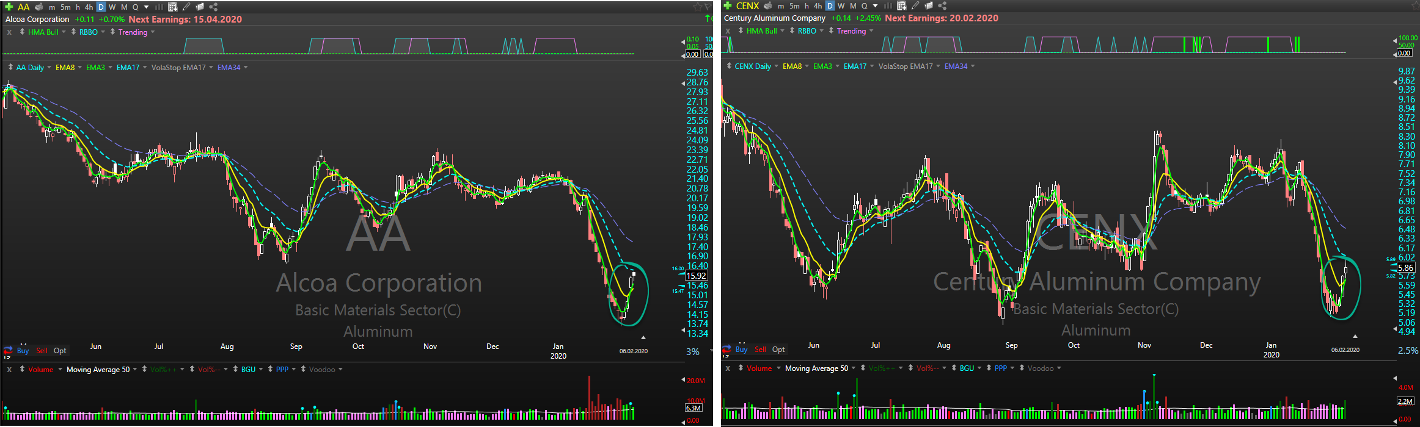
Task: Click the bar chart icon in the CENX toolbar
Action: [888, 5]
